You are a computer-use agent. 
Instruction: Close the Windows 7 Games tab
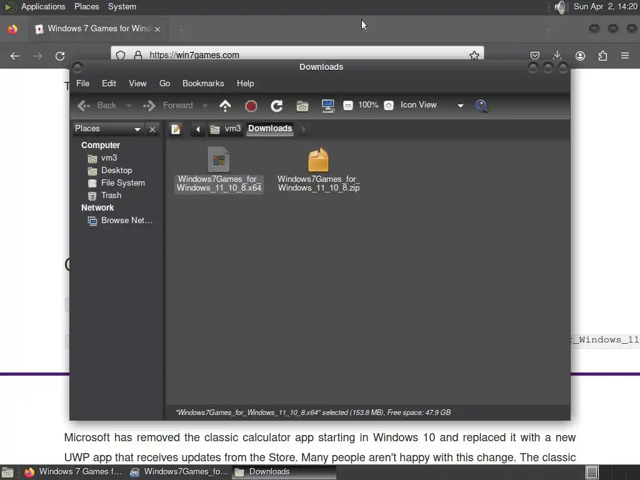[157, 29]
